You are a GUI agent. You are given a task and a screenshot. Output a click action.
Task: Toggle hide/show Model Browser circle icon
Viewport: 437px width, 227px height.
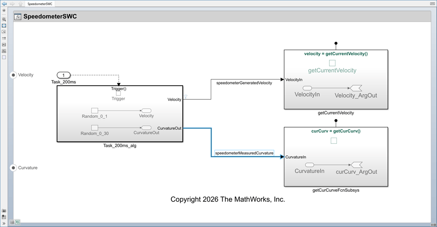click(x=4, y=11)
